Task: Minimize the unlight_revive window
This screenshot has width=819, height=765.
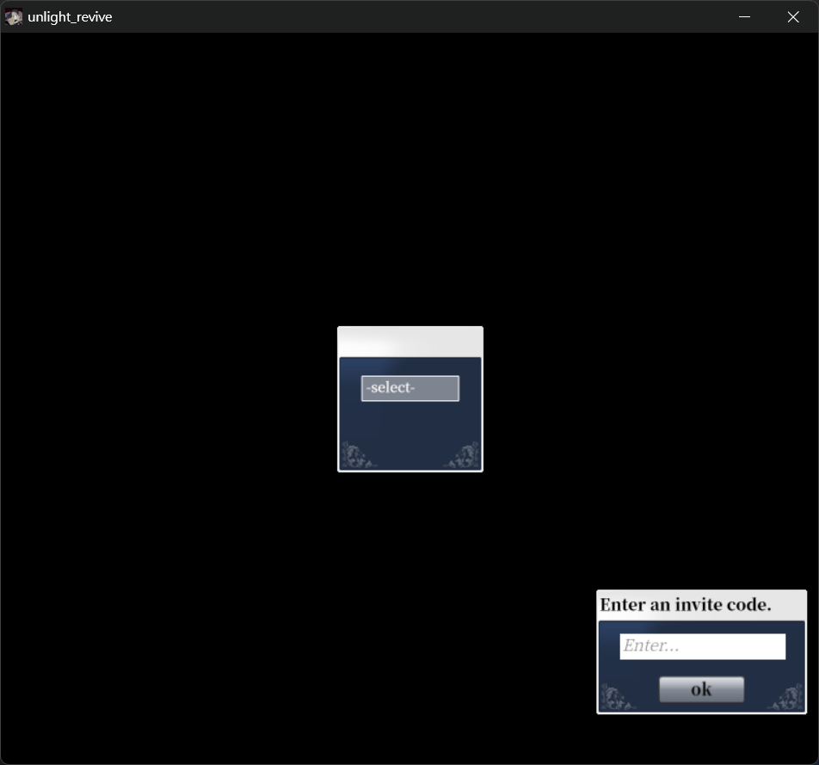Action: (744, 17)
